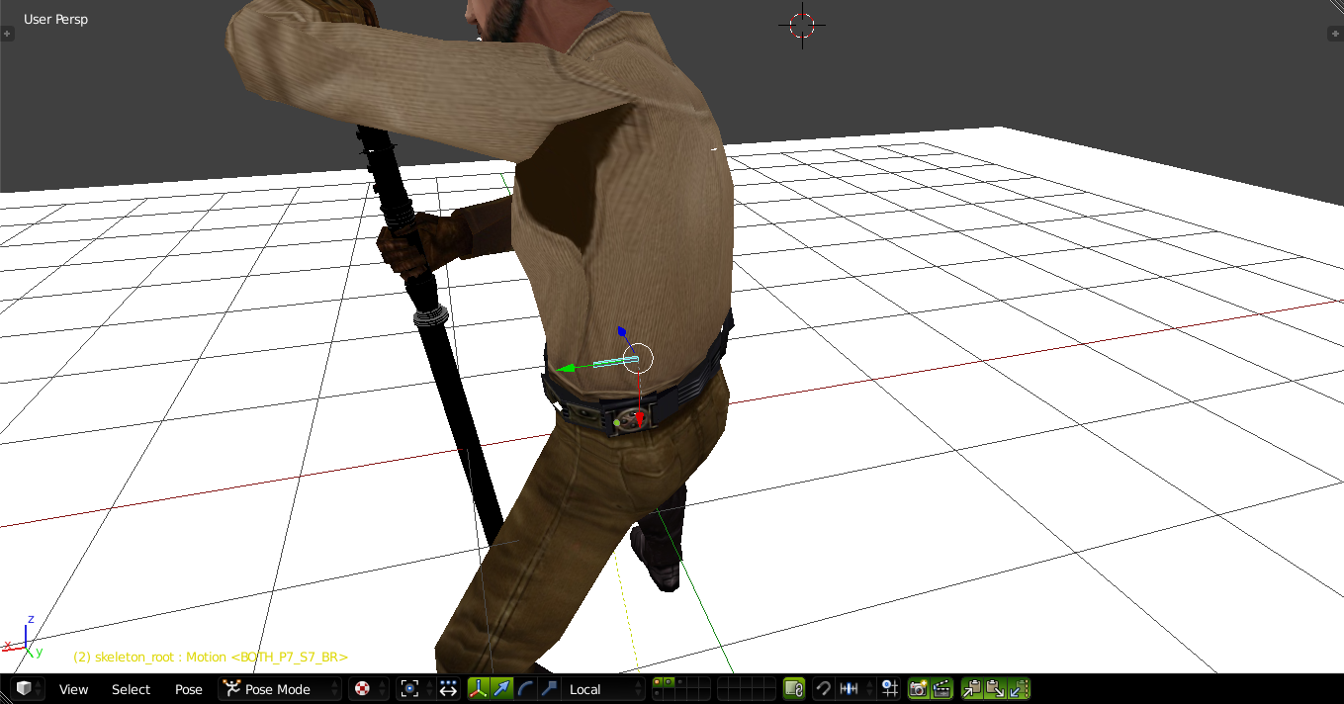The height and width of the screenshot is (704, 1344).
Task: Toggle the 3D manipulator widget
Action: point(479,689)
